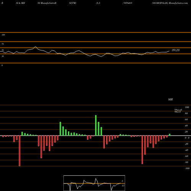Open the mini overview chart at the bottom
Screen dimensions: 191x191
pos(94,183)
